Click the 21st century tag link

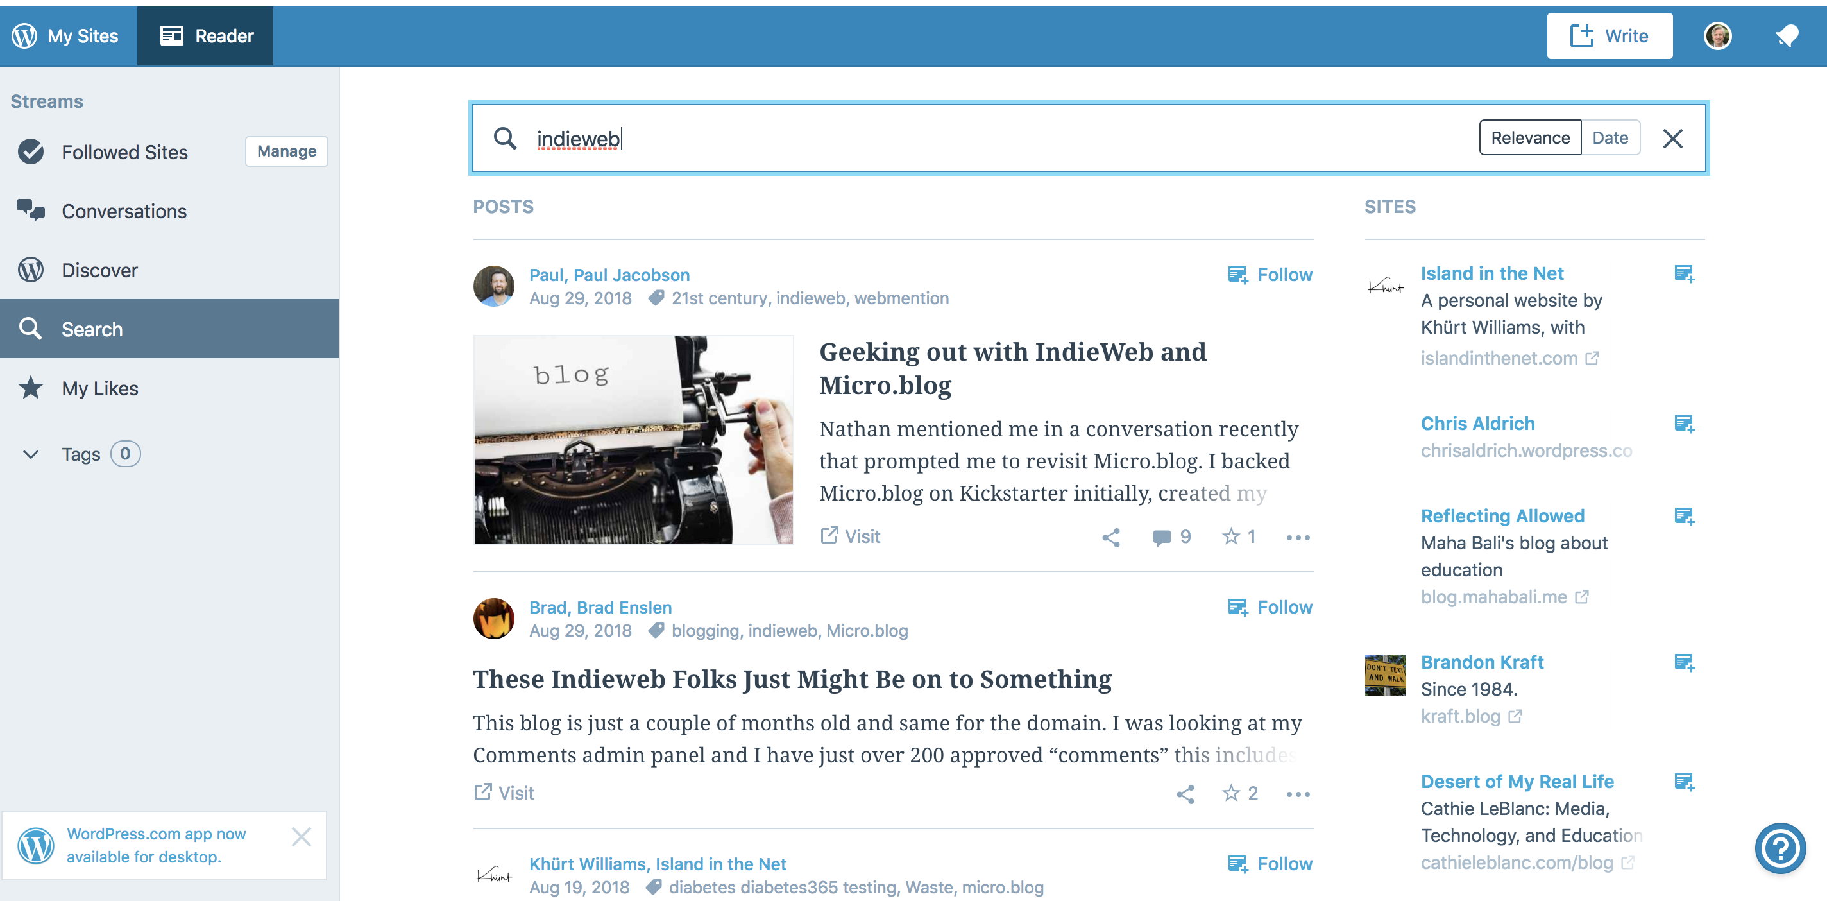(719, 298)
